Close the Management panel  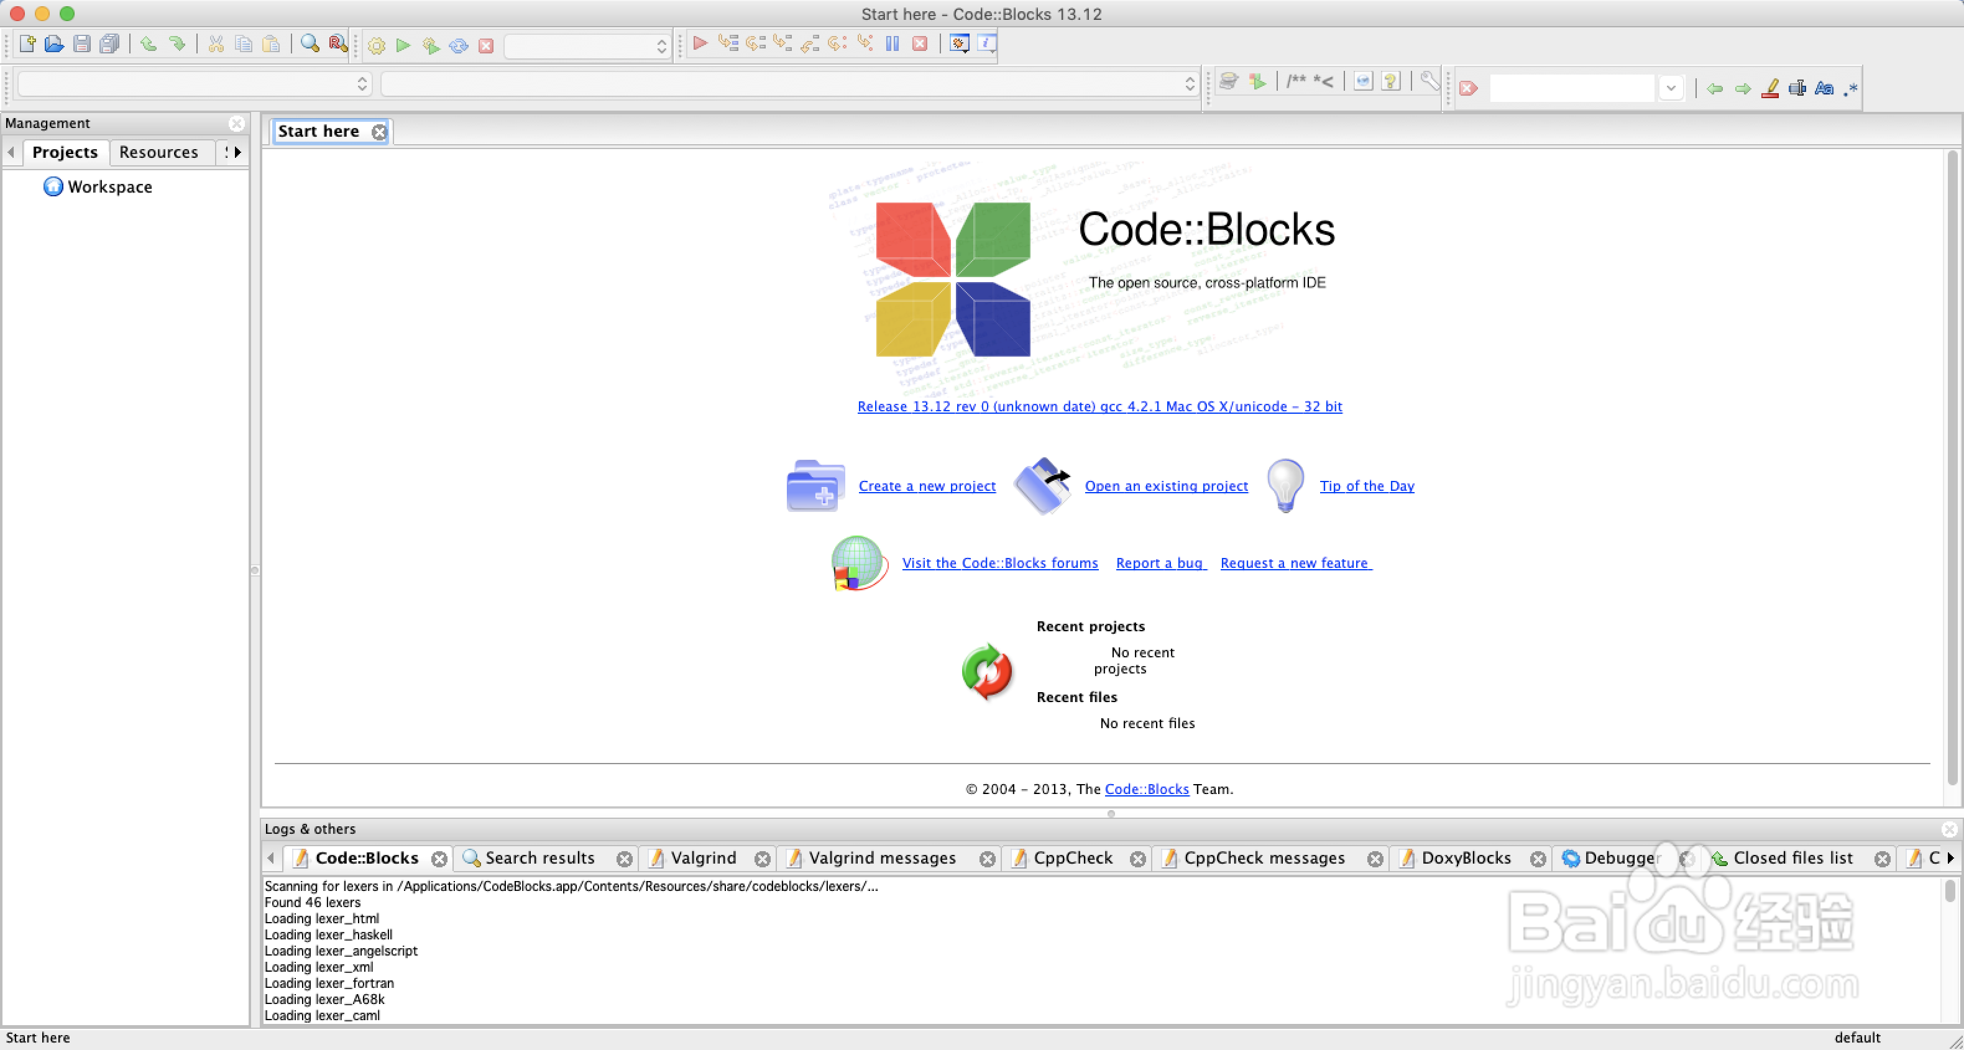tap(237, 124)
